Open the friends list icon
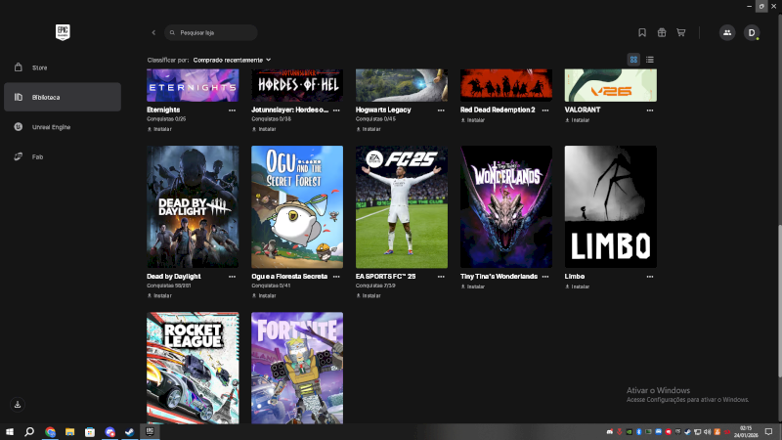782x440 pixels. pos(726,32)
